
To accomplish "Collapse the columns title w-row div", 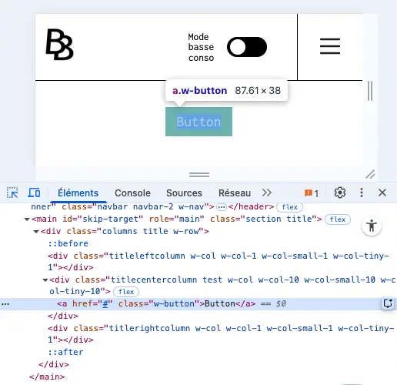I will point(36,232).
